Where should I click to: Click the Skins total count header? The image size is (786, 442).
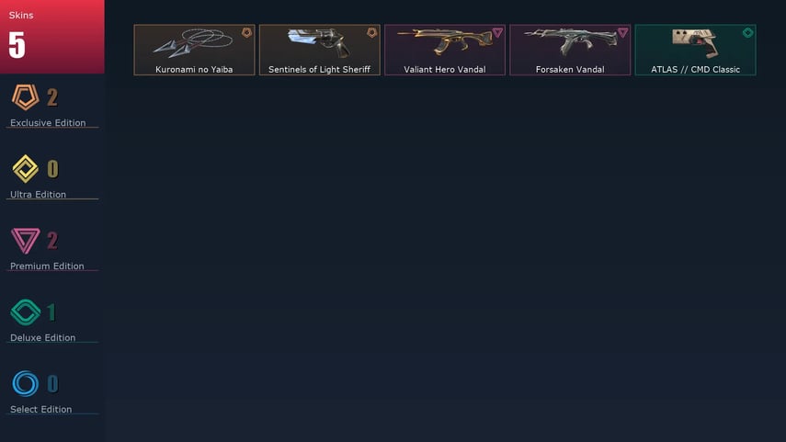pyautogui.click(x=52, y=37)
